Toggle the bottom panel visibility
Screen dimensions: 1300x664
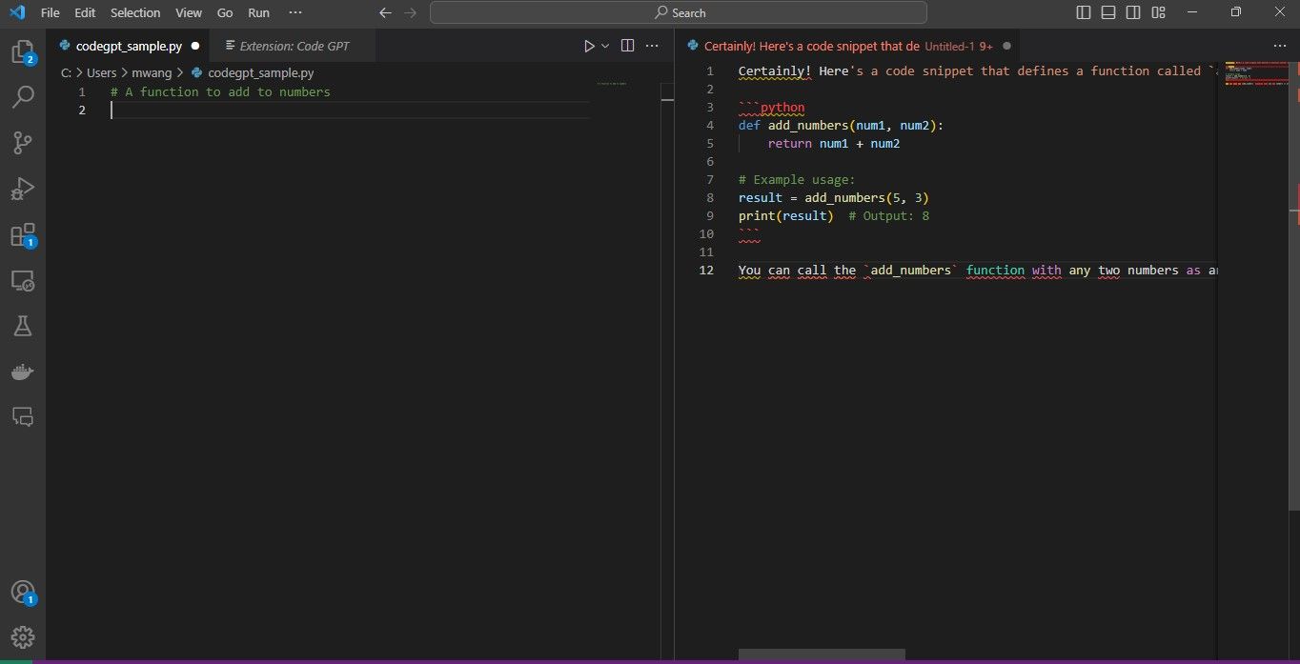point(1107,11)
